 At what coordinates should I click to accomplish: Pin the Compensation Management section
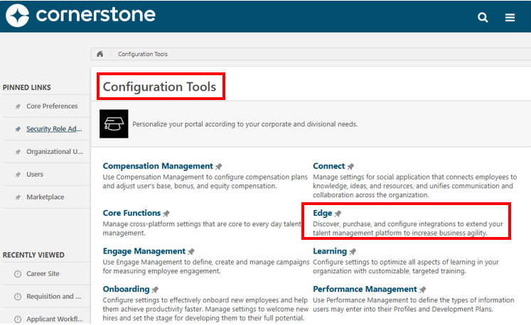click(x=219, y=166)
